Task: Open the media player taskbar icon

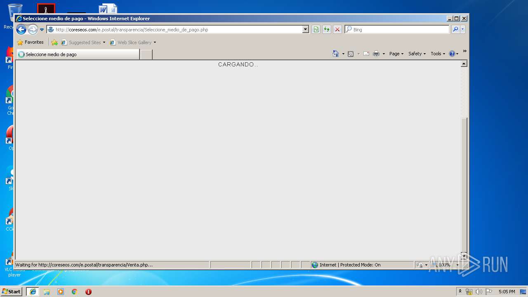Action: [x=61, y=292]
